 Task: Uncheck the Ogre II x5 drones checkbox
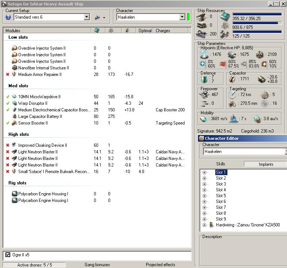point(8,255)
